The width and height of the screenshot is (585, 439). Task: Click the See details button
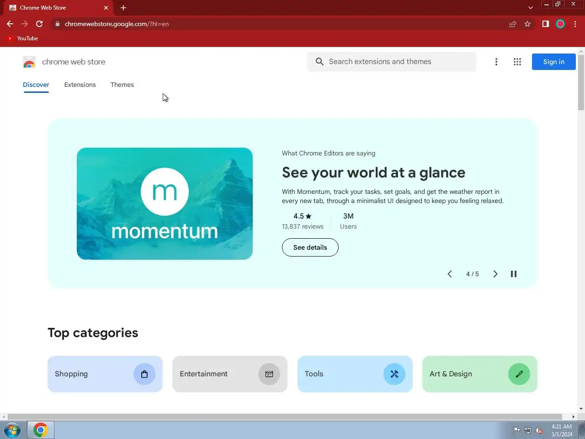310,247
